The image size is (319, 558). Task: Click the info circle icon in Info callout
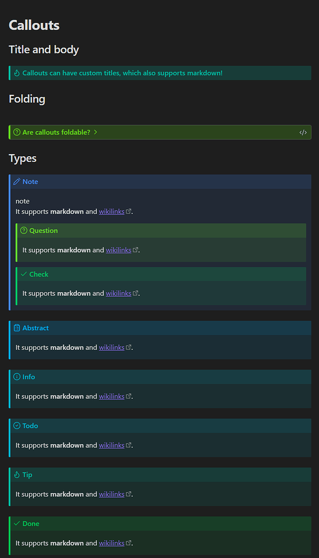pyautogui.click(x=17, y=377)
